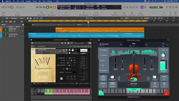Viewport: 179px width, 101px height.
Task: Mute the La Fisarmonica track
Action: (10, 36)
